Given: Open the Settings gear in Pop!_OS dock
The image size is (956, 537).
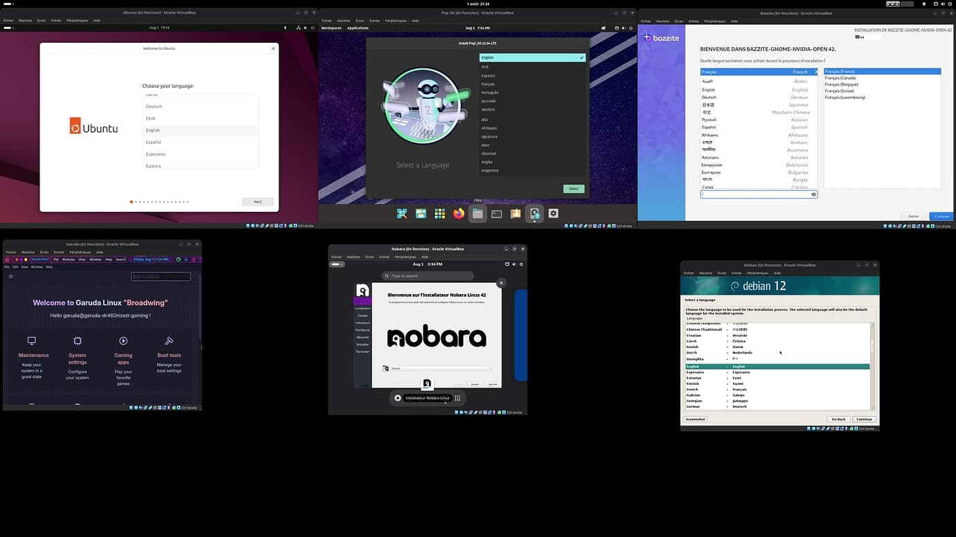Looking at the screenshot, I should tap(554, 214).
